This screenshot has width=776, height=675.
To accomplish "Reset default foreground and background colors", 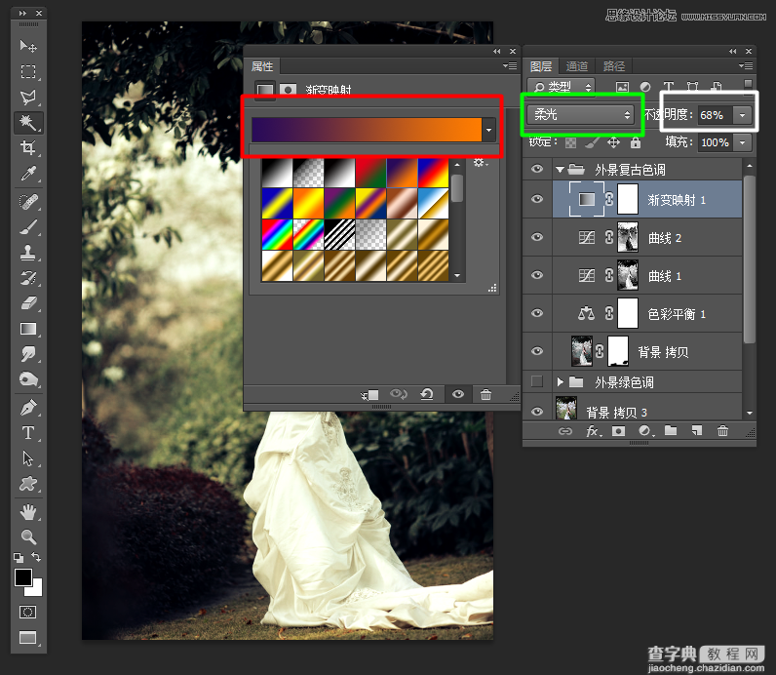I will 19,558.
